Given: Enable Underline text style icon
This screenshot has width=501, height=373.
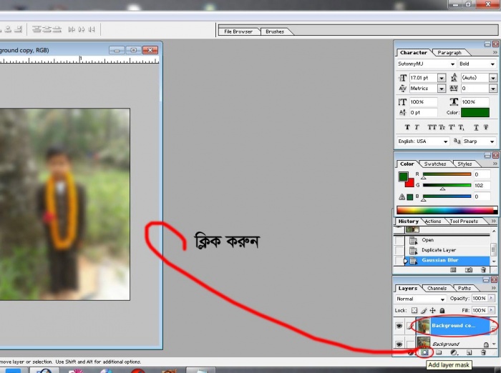Looking at the screenshot, I should [477, 127].
